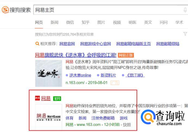Click the 搜狗搜索 wordmark text
This screenshot has height=132, width=188.
pyautogui.click(x=20, y=10)
